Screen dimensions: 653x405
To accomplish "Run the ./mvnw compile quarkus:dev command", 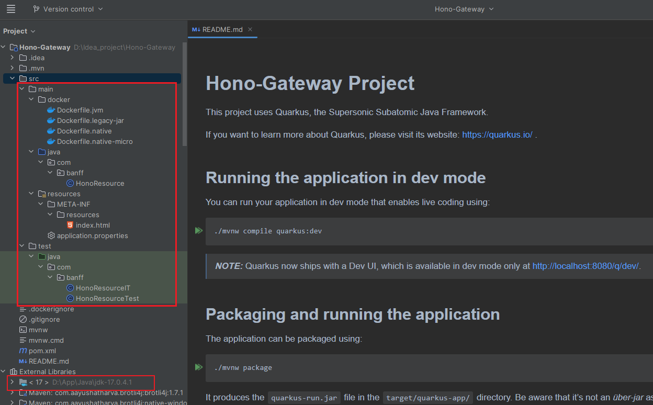I will pyautogui.click(x=198, y=230).
